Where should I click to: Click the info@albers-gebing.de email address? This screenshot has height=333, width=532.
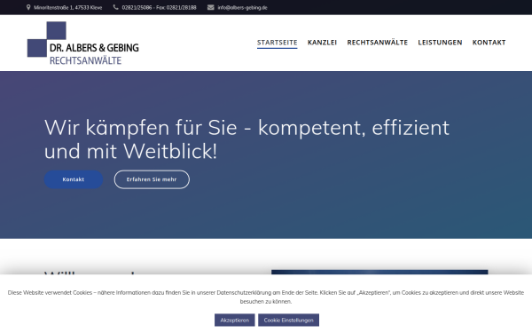242,7
